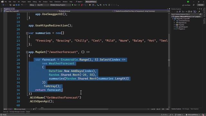Select the Program.cs editor tab
The height and width of the screenshot is (116, 206).
pyautogui.click(x=7, y=9)
